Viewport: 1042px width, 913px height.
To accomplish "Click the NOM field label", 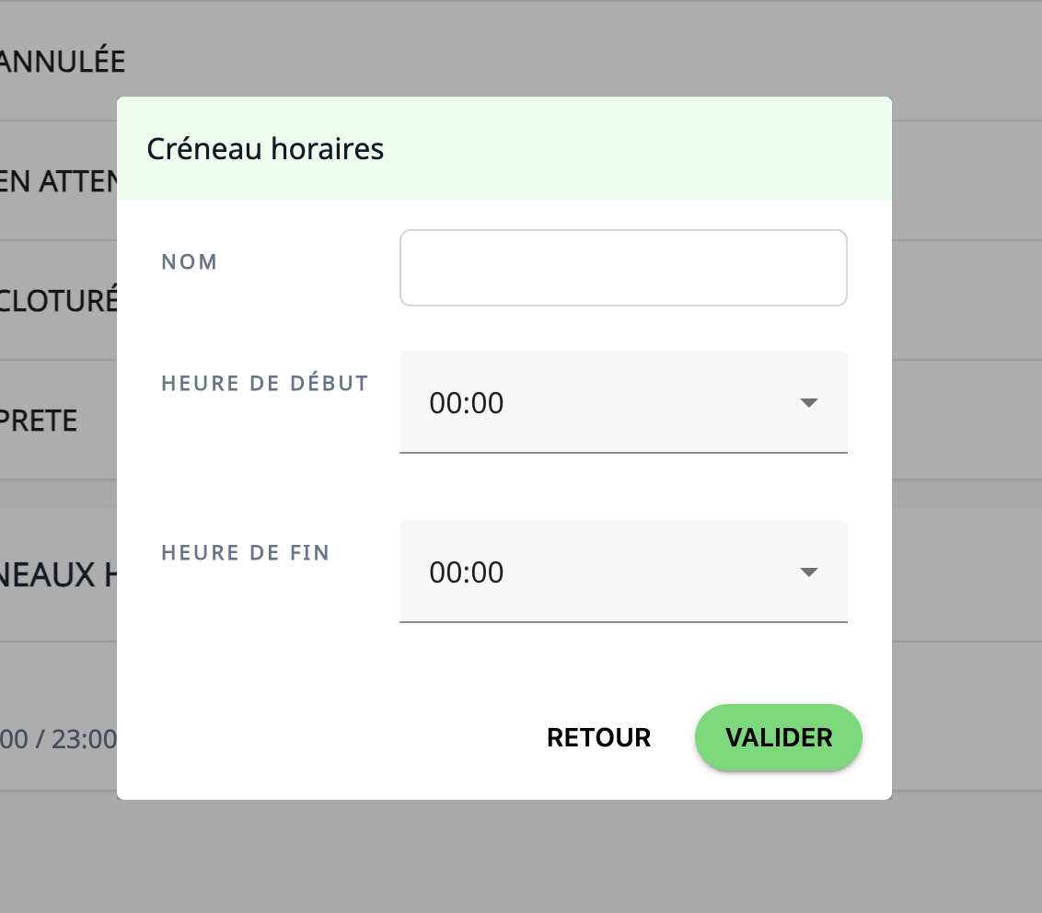I will pyautogui.click(x=190, y=262).
